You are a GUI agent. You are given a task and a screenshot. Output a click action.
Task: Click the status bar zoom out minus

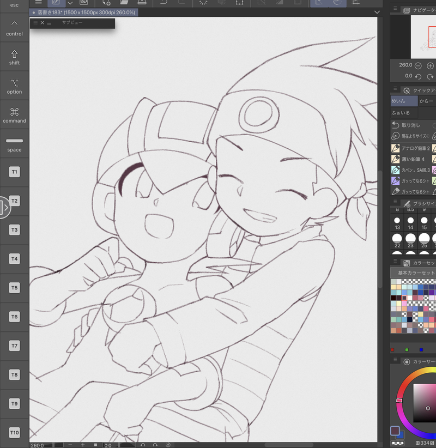tap(70, 445)
